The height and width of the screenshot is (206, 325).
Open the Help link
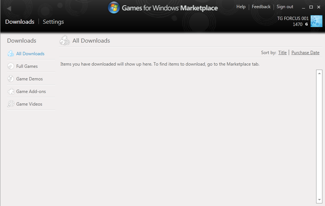point(241,7)
